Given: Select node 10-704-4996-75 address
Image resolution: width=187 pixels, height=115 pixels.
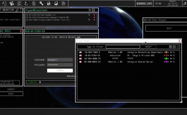Looking at the screenshot, I should pos(92,59).
